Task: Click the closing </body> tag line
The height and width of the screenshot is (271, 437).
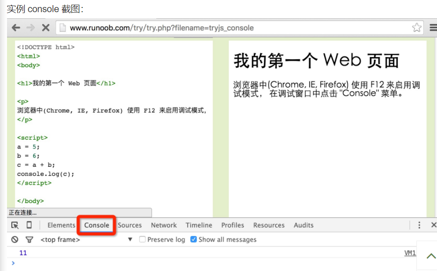Action: pyautogui.click(x=30, y=201)
